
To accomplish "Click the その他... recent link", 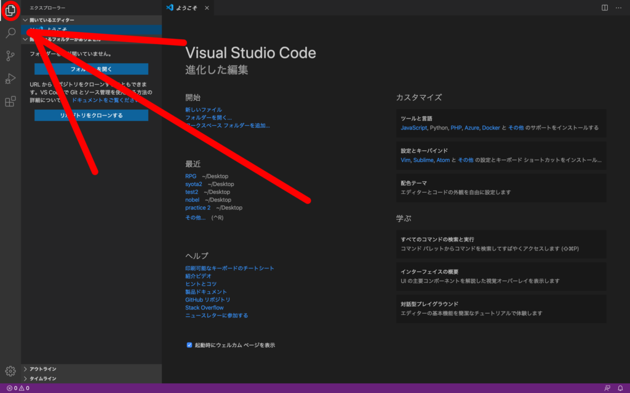I will point(195,217).
